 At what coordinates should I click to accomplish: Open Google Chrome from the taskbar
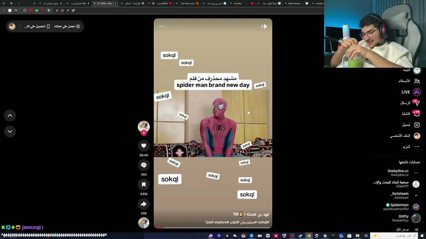pos(309,236)
